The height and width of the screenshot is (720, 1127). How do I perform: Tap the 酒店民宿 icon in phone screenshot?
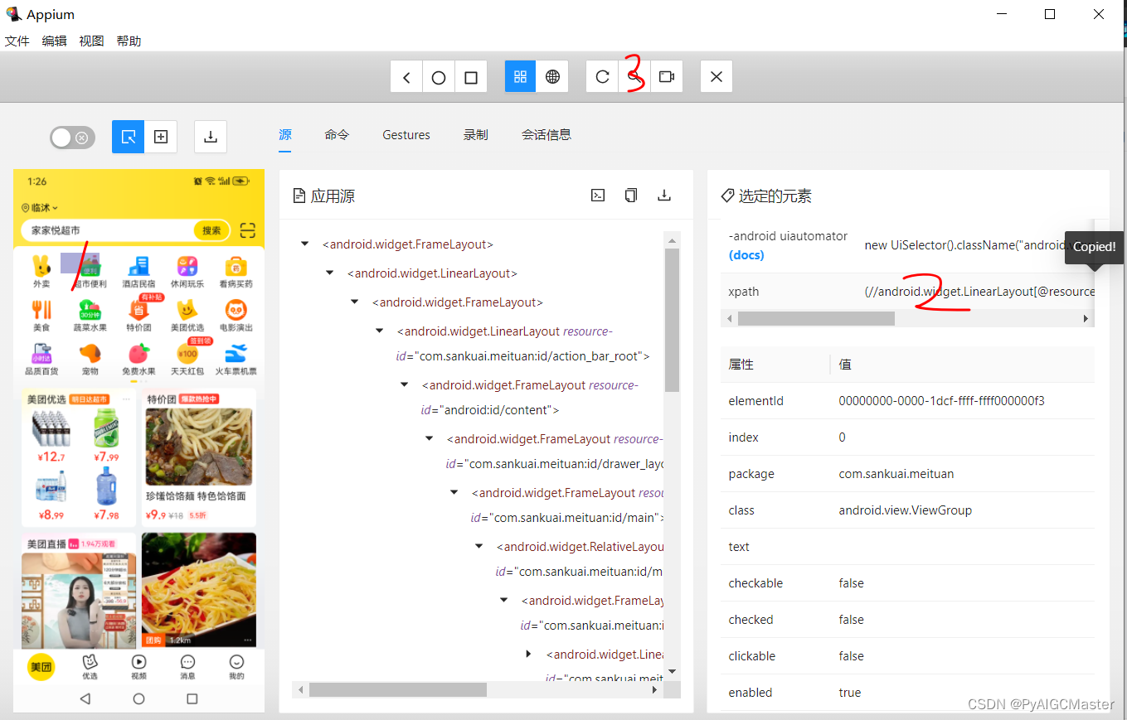[138, 272]
